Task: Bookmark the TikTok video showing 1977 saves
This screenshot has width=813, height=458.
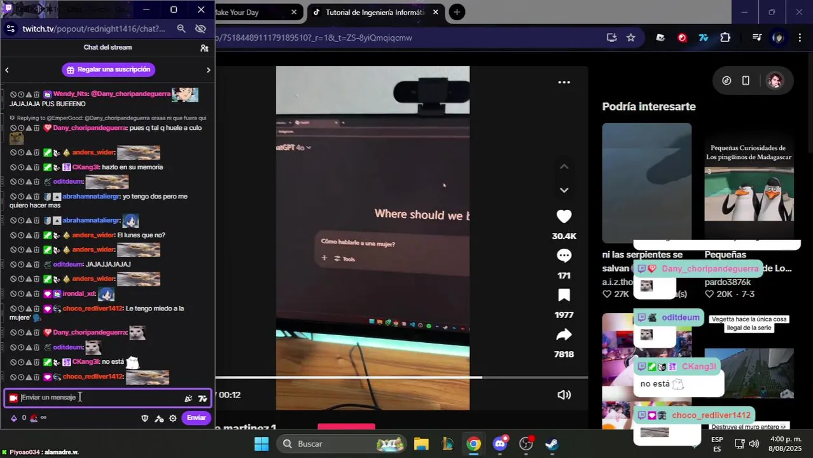Action: coord(564,295)
